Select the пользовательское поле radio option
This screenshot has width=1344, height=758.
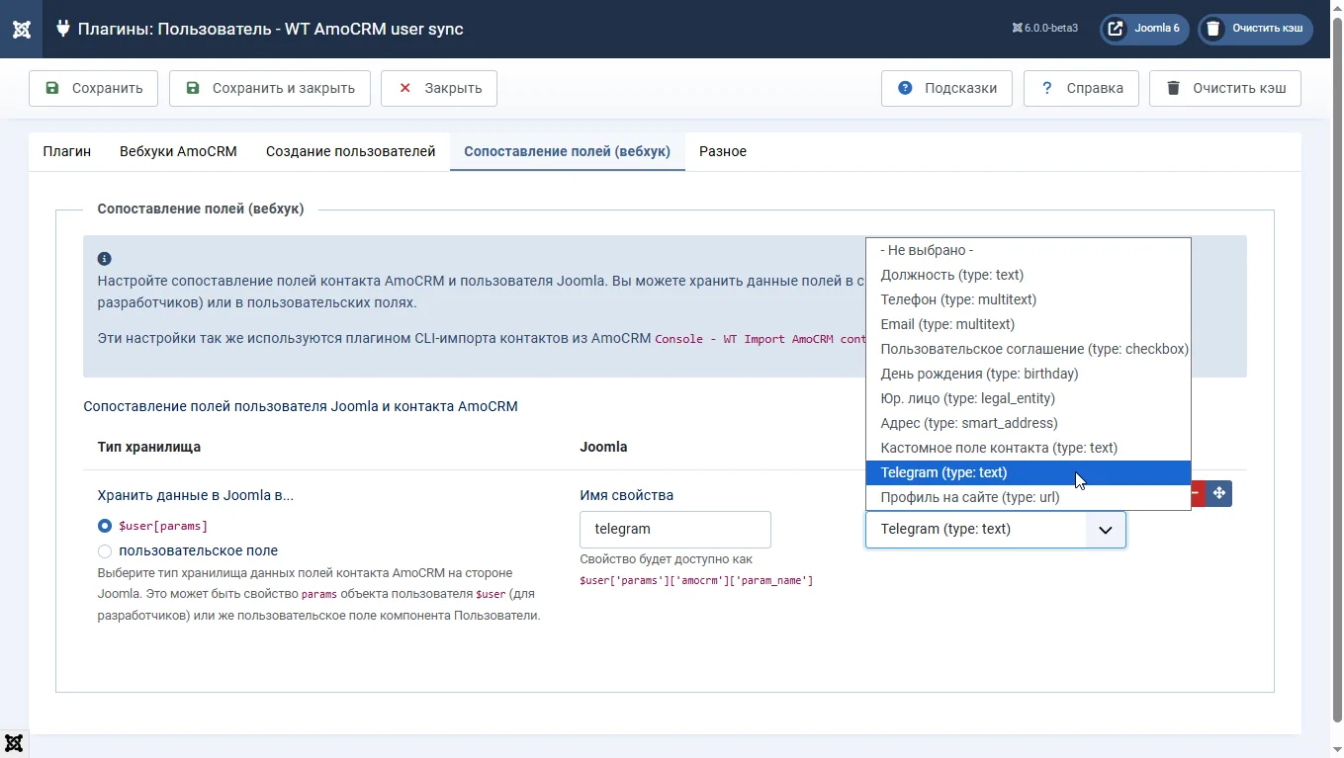(105, 550)
